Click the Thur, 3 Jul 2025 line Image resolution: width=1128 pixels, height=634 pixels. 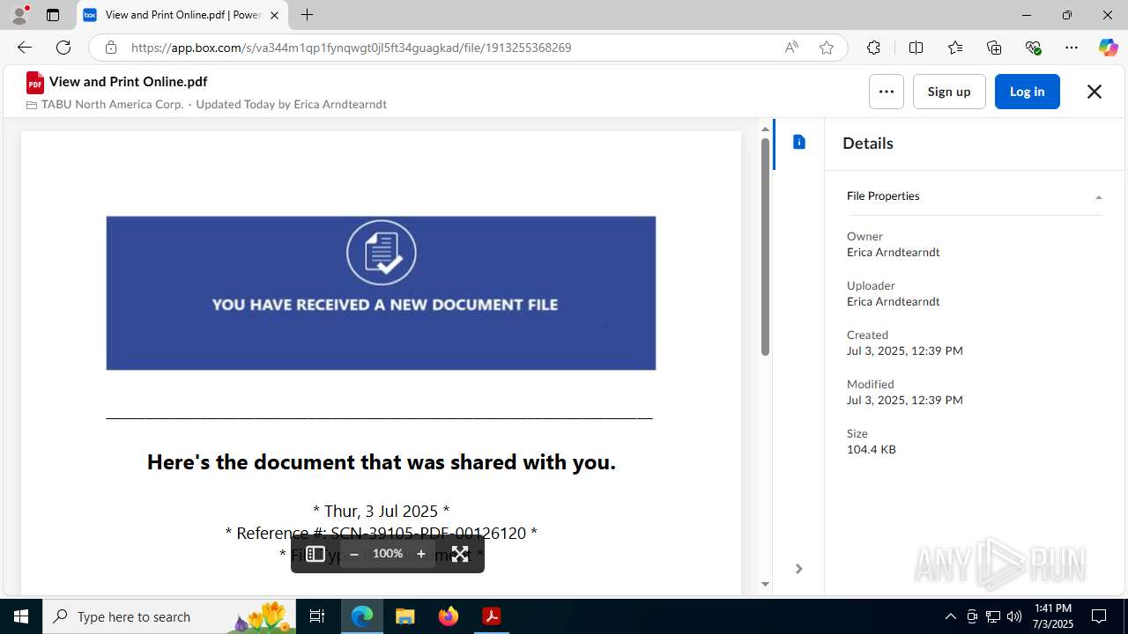381,511
